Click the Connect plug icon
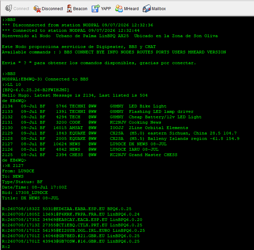Image resolution: width=254 pixels, height=250 pixels. pos(8,8)
